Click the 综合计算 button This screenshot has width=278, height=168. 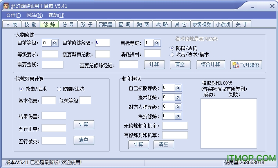[211, 65]
